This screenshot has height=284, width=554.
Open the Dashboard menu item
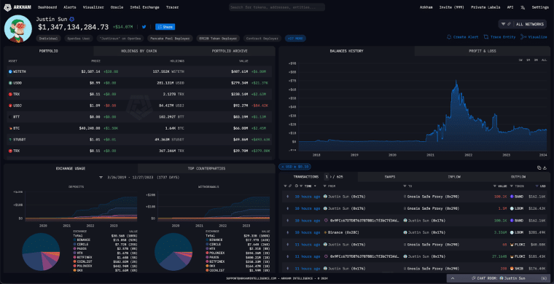click(47, 7)
